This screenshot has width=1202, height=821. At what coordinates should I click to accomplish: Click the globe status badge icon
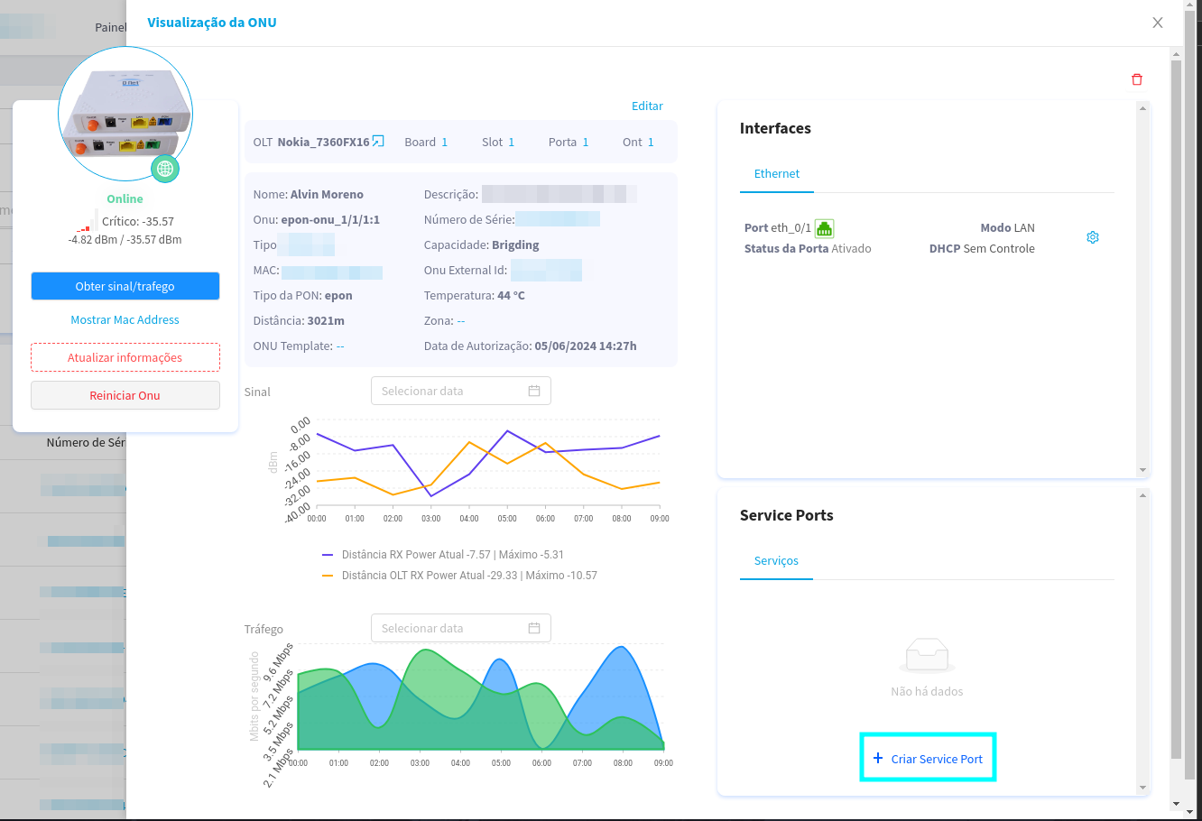(x=164, y=169)
